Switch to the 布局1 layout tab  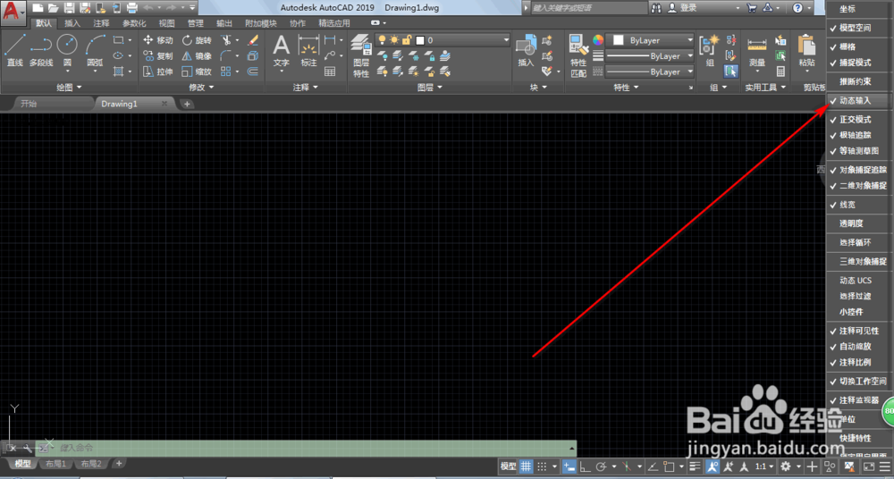[55, 464]
